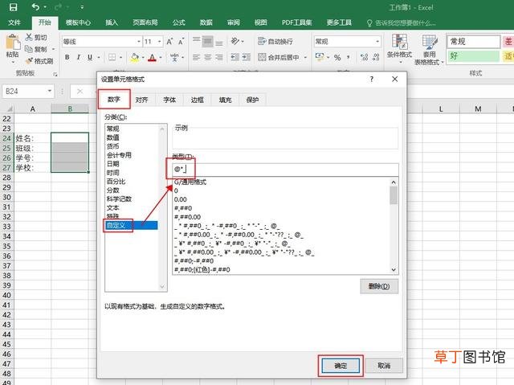Switch to the 插入 ribbon tab

click(x=112, y=23)
